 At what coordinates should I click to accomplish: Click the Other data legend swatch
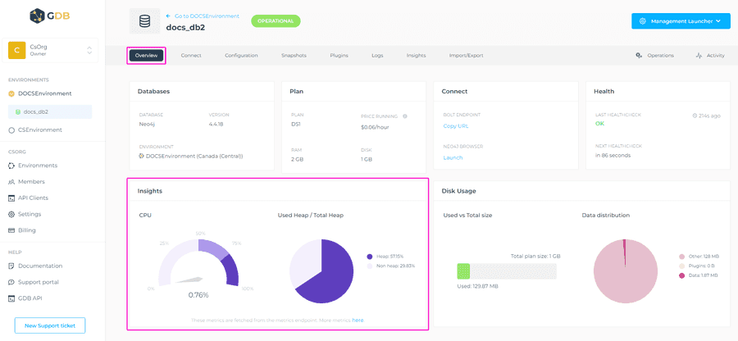point(681,257)
